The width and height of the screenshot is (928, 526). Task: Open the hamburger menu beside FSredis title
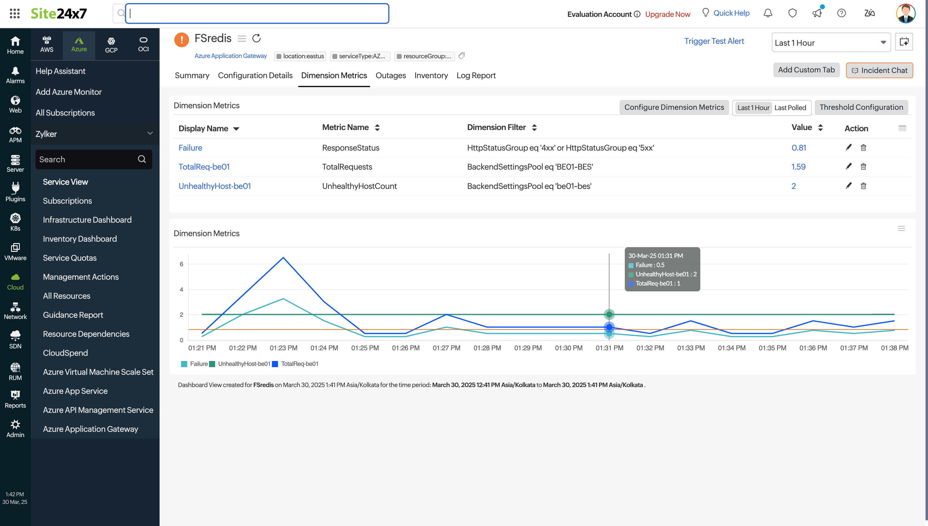[x=242, y=38]
